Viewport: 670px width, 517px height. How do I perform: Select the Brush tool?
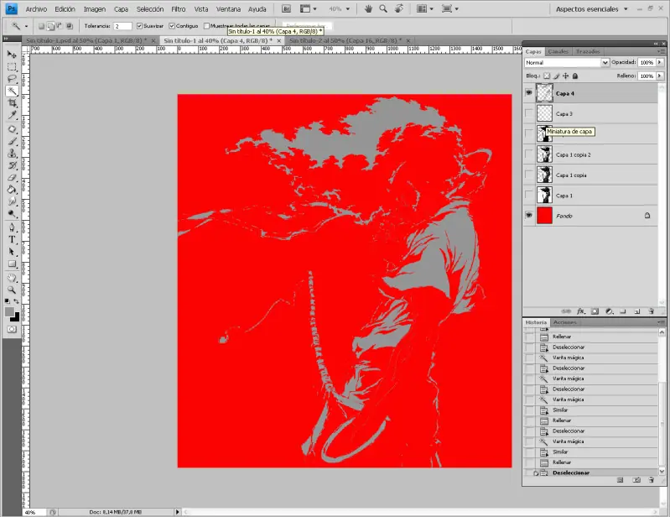click(x=12, y=141)
